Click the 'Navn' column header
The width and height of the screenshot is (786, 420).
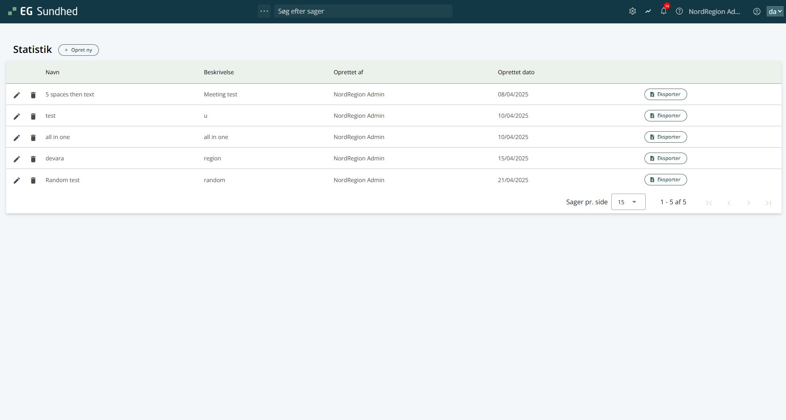click(53, 72)
